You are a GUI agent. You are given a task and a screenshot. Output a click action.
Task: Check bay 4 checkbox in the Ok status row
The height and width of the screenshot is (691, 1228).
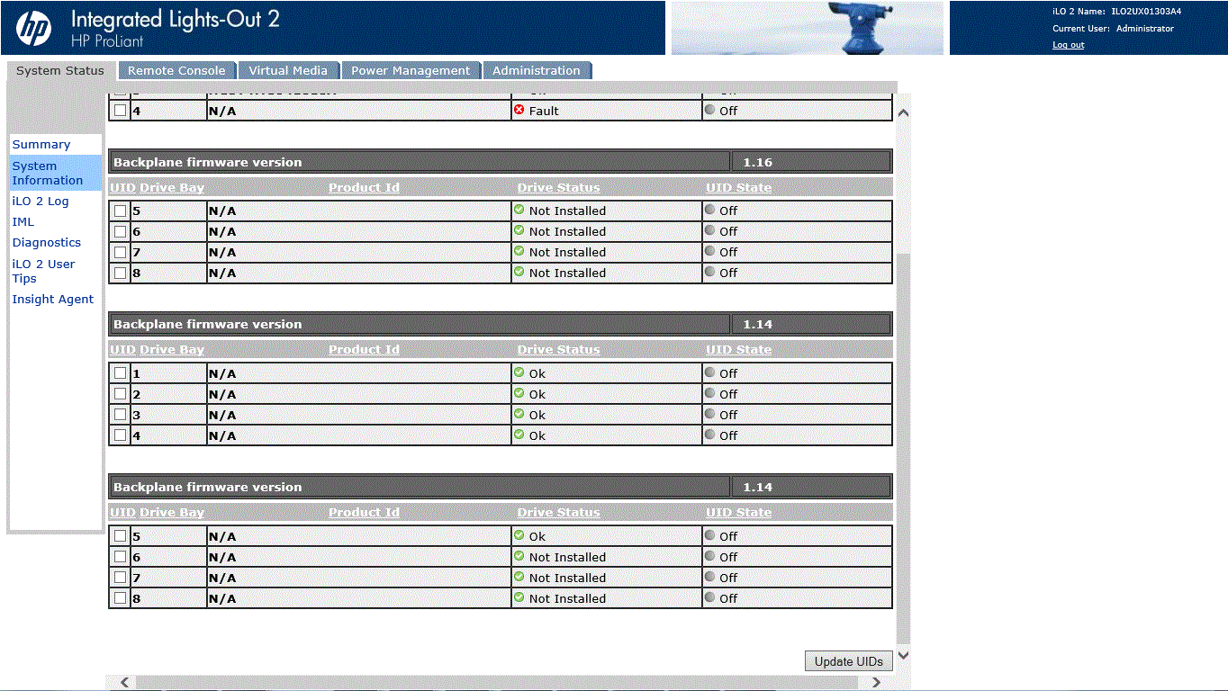121,435
